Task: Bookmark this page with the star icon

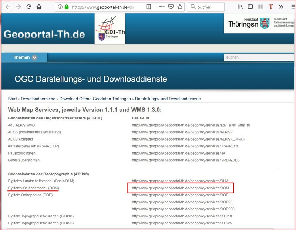Action: pos(180,7)
